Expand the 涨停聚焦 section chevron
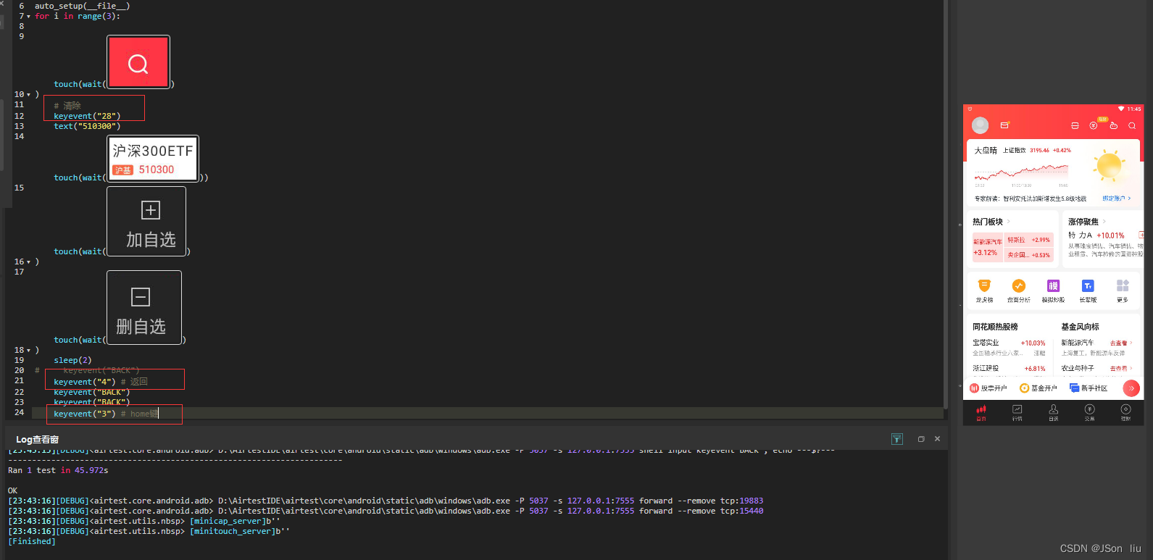 click(x=1104, y=222)
